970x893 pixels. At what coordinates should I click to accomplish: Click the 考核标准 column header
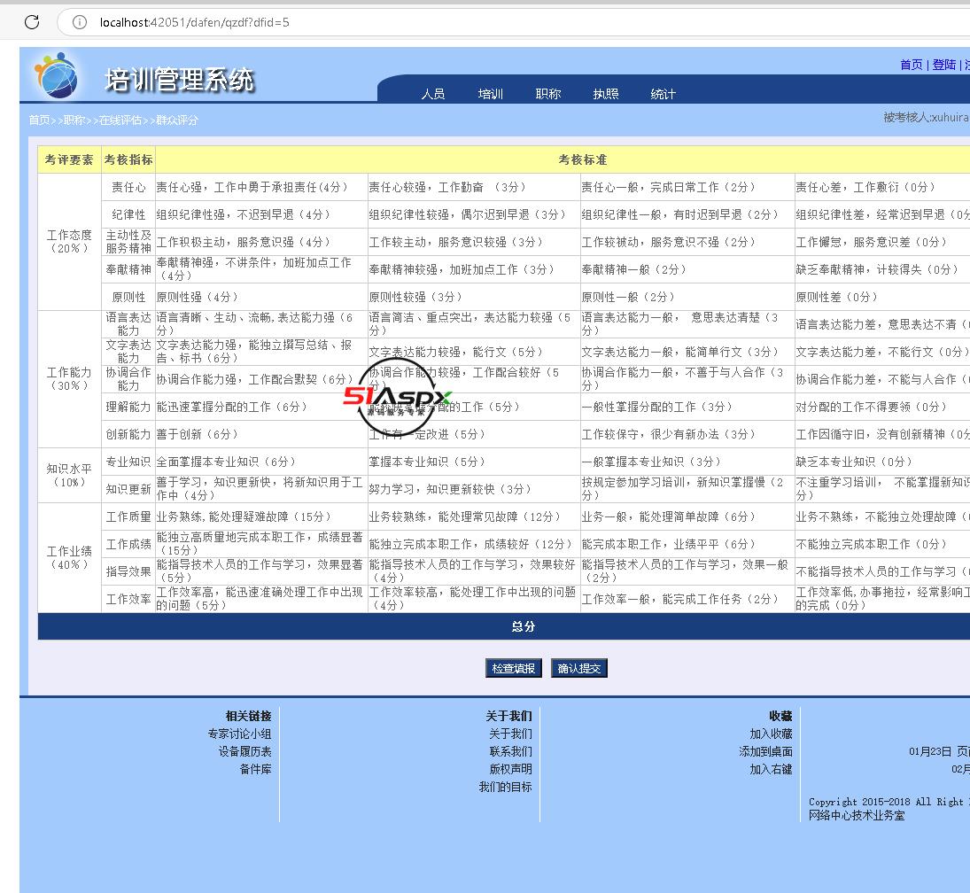[563, 159]
